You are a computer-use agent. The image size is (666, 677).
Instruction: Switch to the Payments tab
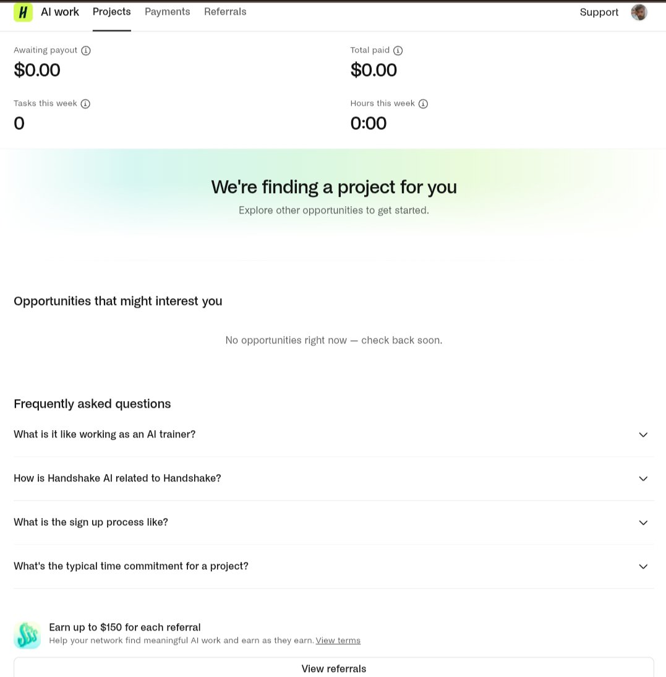tap(168, 12)
